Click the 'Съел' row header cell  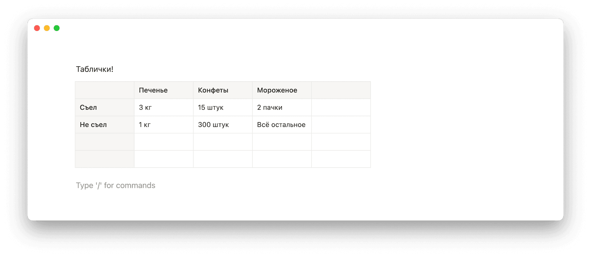tap(105, 107)
